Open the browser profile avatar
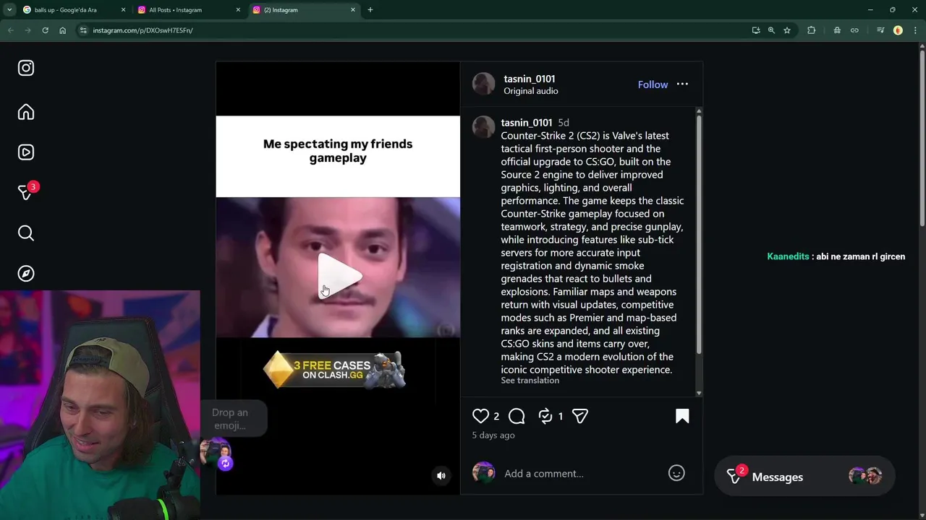The width and height of the screenshot is (926, 520). click(898, 30)
